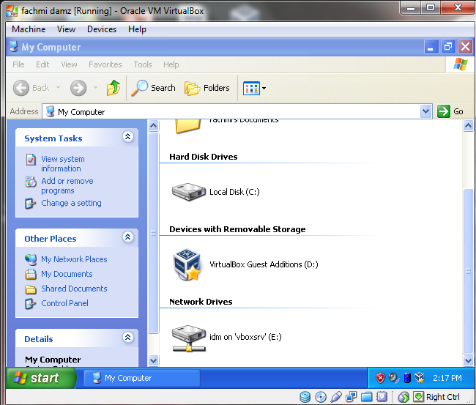Open My Documents link
Screen dimensions: 476x405
tap(67, 274)
